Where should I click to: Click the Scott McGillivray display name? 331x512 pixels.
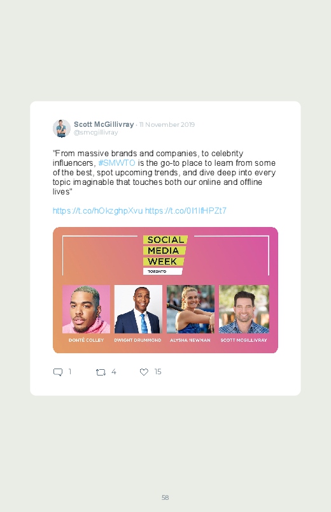coord(104,124)
